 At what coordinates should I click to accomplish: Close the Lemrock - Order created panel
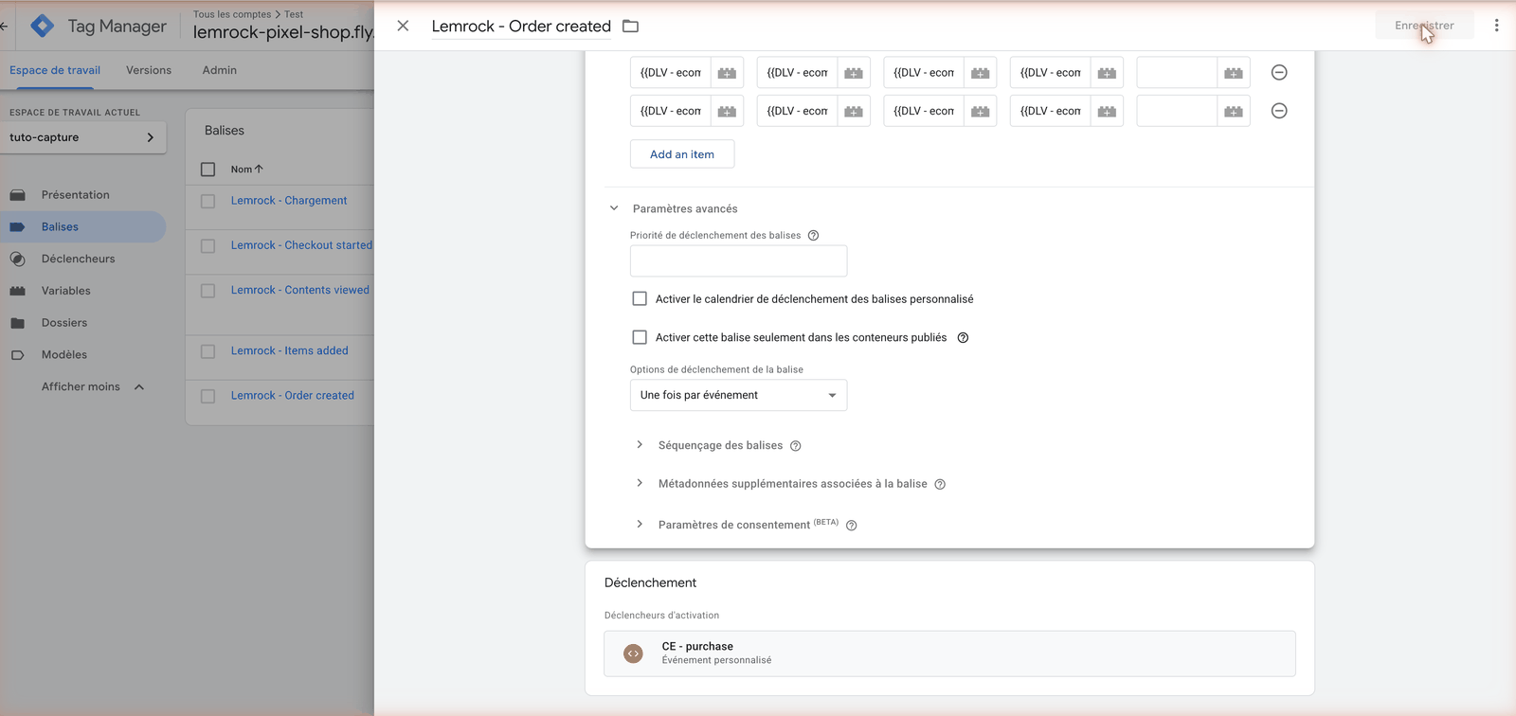[x=403, y=26]
